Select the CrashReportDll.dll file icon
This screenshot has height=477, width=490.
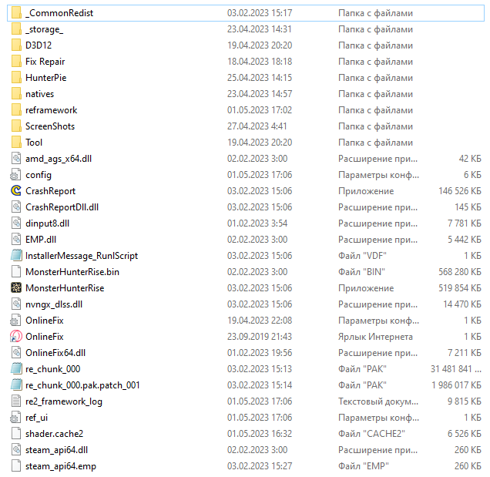click(16, 207)
